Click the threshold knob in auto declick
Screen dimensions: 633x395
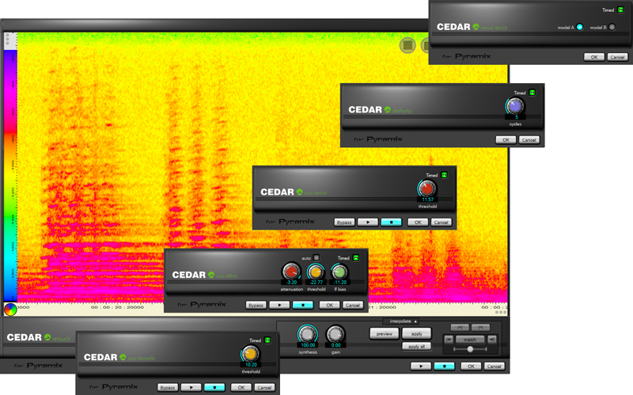click(426, 188)
